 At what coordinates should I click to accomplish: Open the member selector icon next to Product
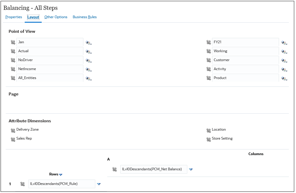(284, 78)
